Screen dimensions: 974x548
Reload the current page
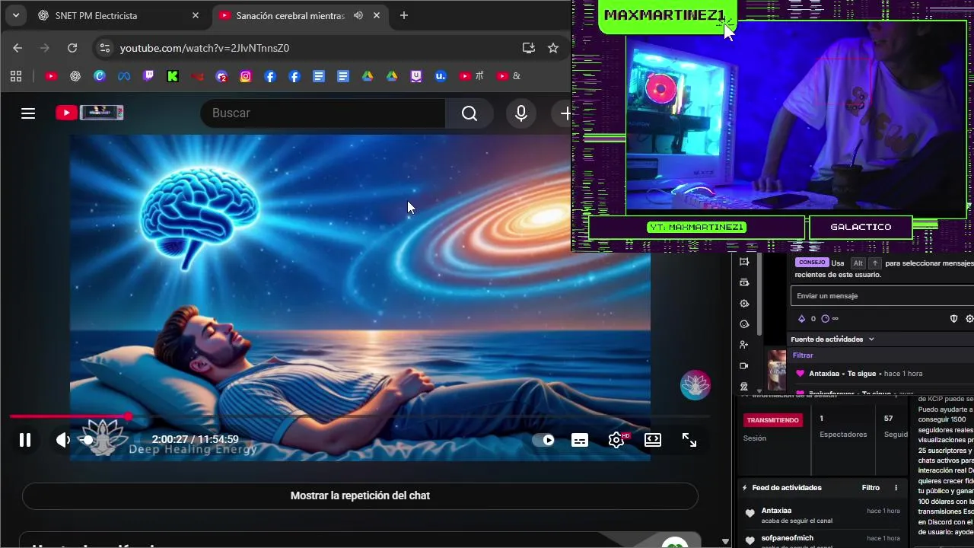(x=72, y=48)
